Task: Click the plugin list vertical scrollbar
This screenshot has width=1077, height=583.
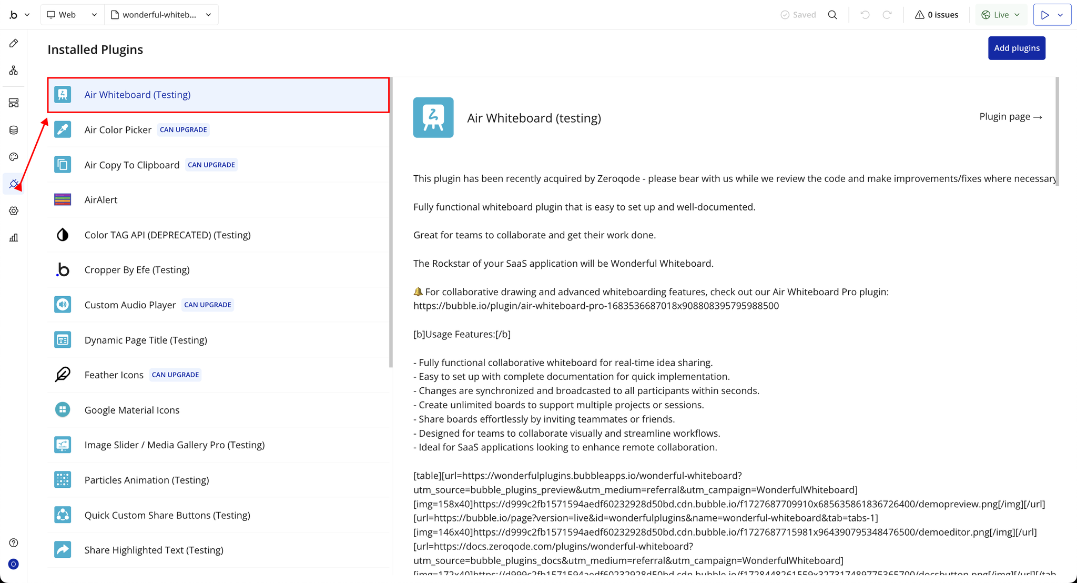Action: point(391,221)
